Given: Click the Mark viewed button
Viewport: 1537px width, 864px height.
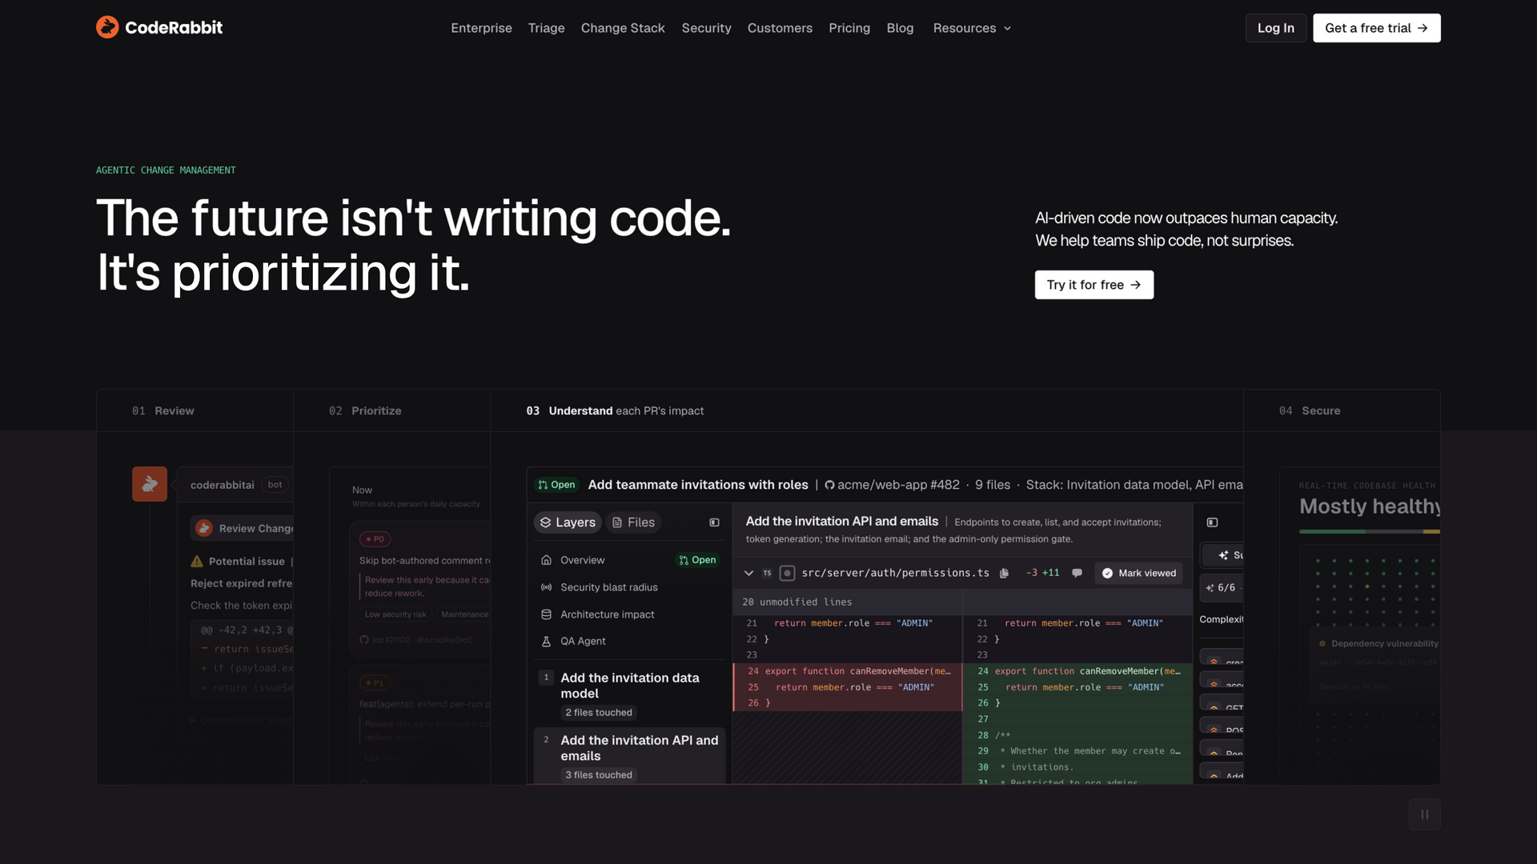Looking at the screenshot, I should coord(1138,573).
